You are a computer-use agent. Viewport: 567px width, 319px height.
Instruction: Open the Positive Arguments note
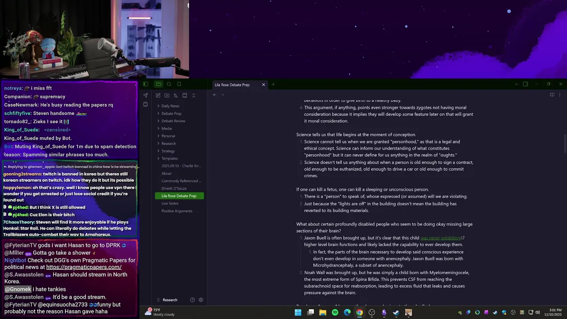(x=179, y=211)
